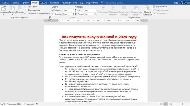The image size is (190, 106).
Task: Click the Справа indent input field
Action: pyautogui.click(x=67, y=14)
